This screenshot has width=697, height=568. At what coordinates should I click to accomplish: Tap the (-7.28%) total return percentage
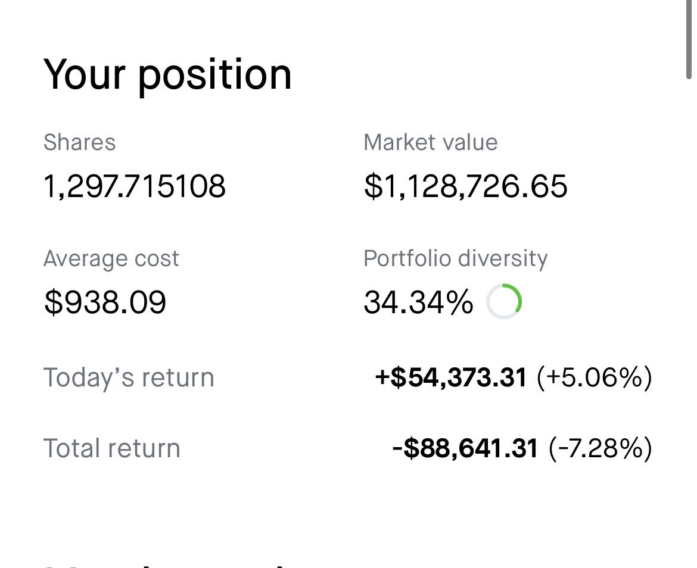click(600, 448)
